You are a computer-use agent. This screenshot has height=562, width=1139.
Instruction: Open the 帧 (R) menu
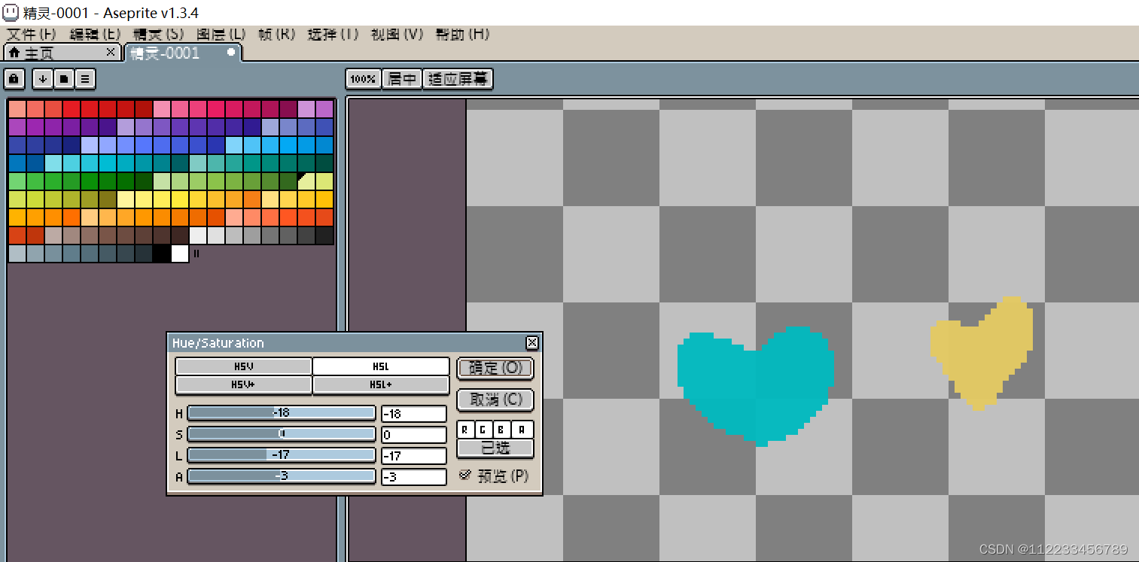coord(276,34)
